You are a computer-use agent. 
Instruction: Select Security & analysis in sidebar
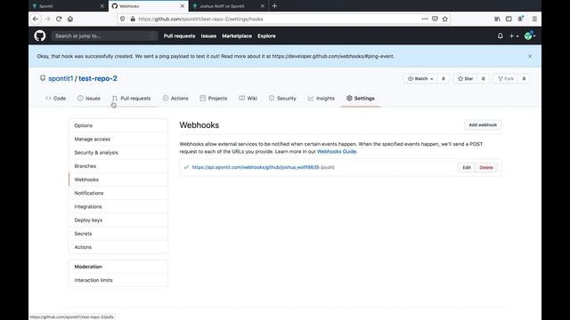118,152
